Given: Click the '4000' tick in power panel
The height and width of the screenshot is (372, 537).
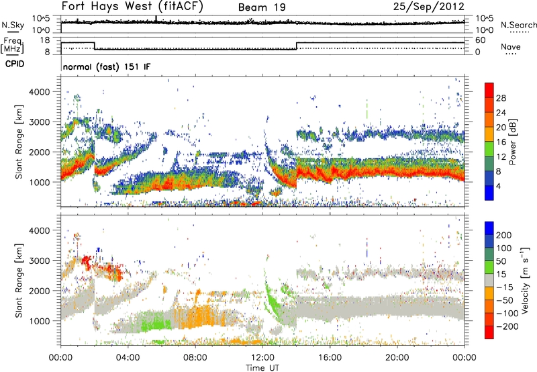Looking at the screenshot, I should [x=40, y=92].
